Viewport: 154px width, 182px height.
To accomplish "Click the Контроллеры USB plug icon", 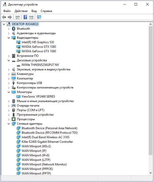I will 14,83.
